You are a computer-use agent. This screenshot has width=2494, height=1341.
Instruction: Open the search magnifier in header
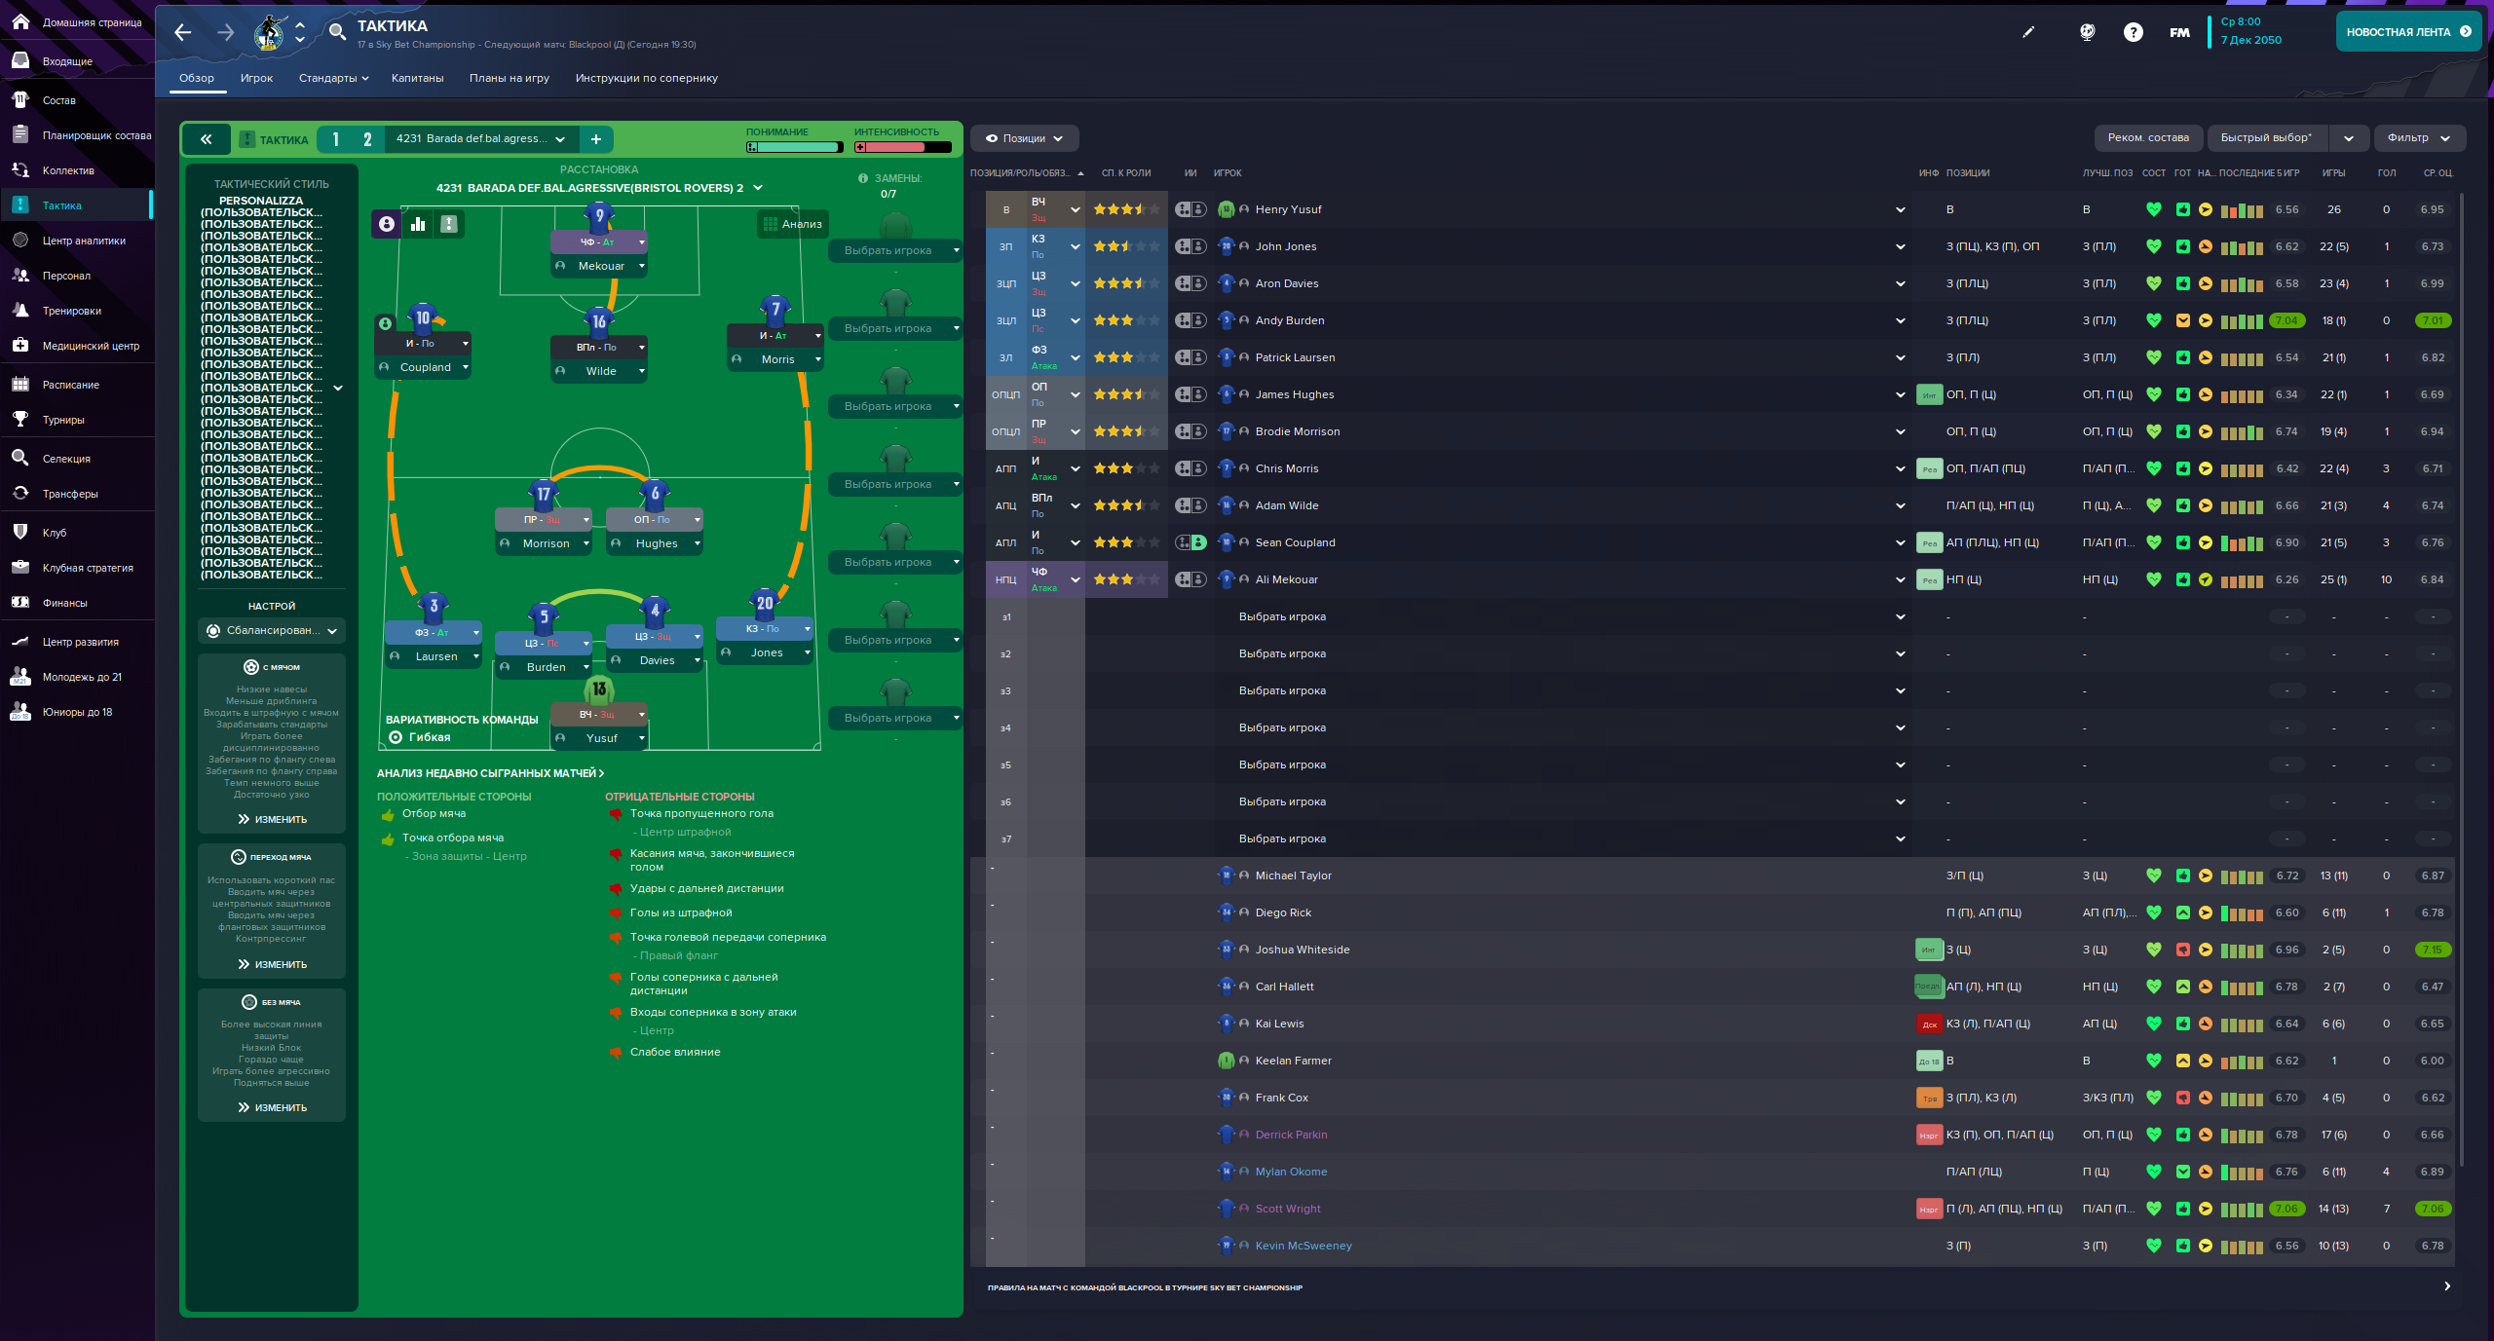337,32
